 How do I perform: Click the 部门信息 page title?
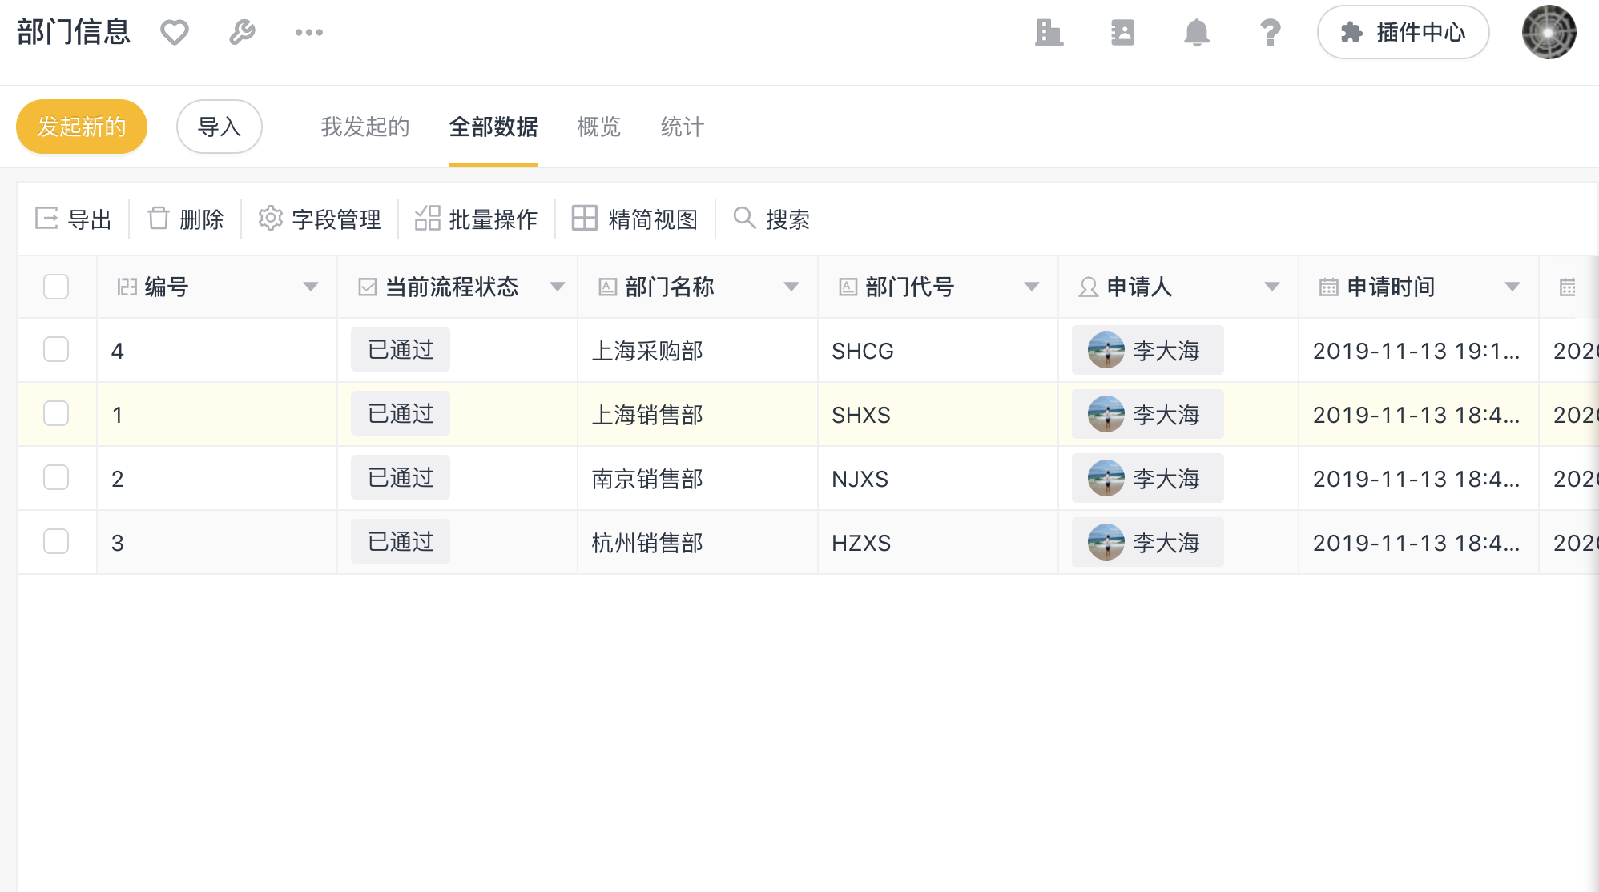(73, 32)
